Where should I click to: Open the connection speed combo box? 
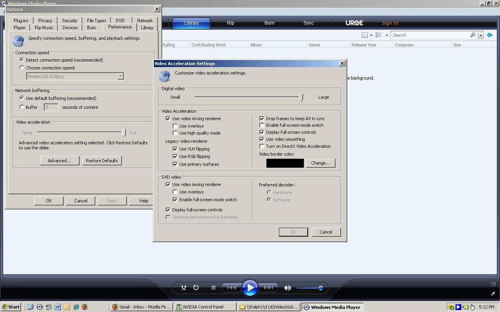(x=120, y=76)
